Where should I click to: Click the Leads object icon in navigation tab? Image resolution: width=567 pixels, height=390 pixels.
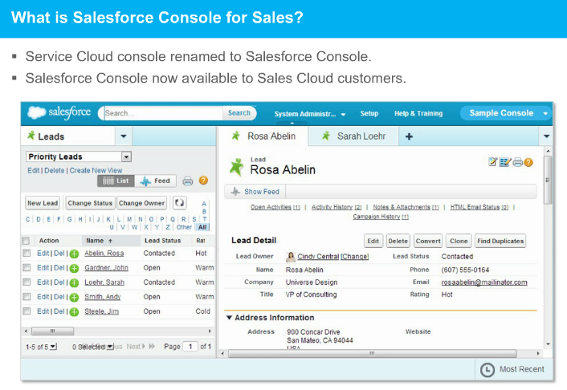coord(31,136)
